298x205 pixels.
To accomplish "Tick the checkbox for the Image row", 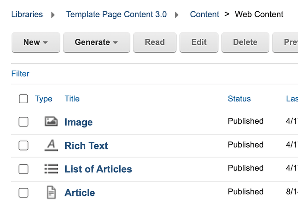I will (23, 122).
